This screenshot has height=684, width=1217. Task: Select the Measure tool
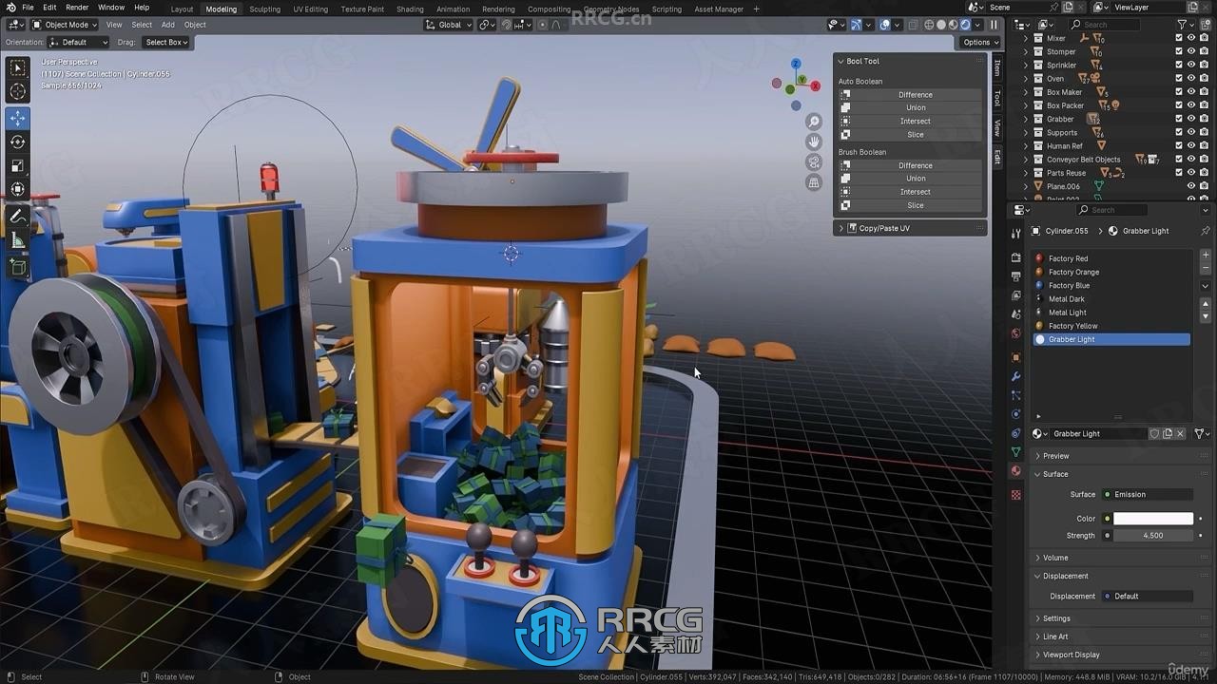click(x=18, y=240)
